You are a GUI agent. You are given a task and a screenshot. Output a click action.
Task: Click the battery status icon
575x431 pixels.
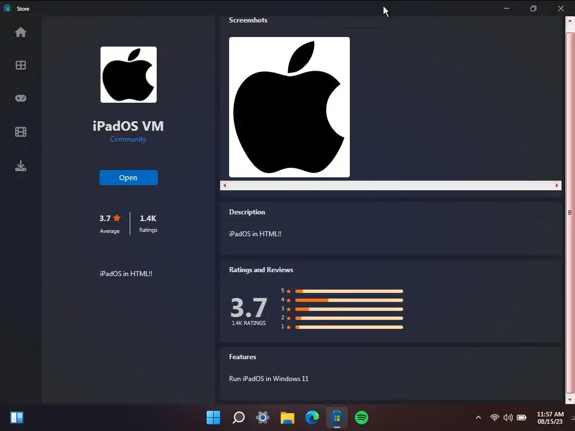click(x=522, y=418)
